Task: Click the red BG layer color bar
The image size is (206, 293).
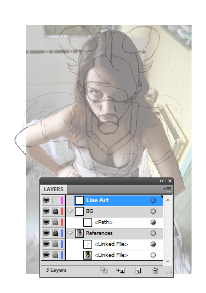Action: click(62, 211)
